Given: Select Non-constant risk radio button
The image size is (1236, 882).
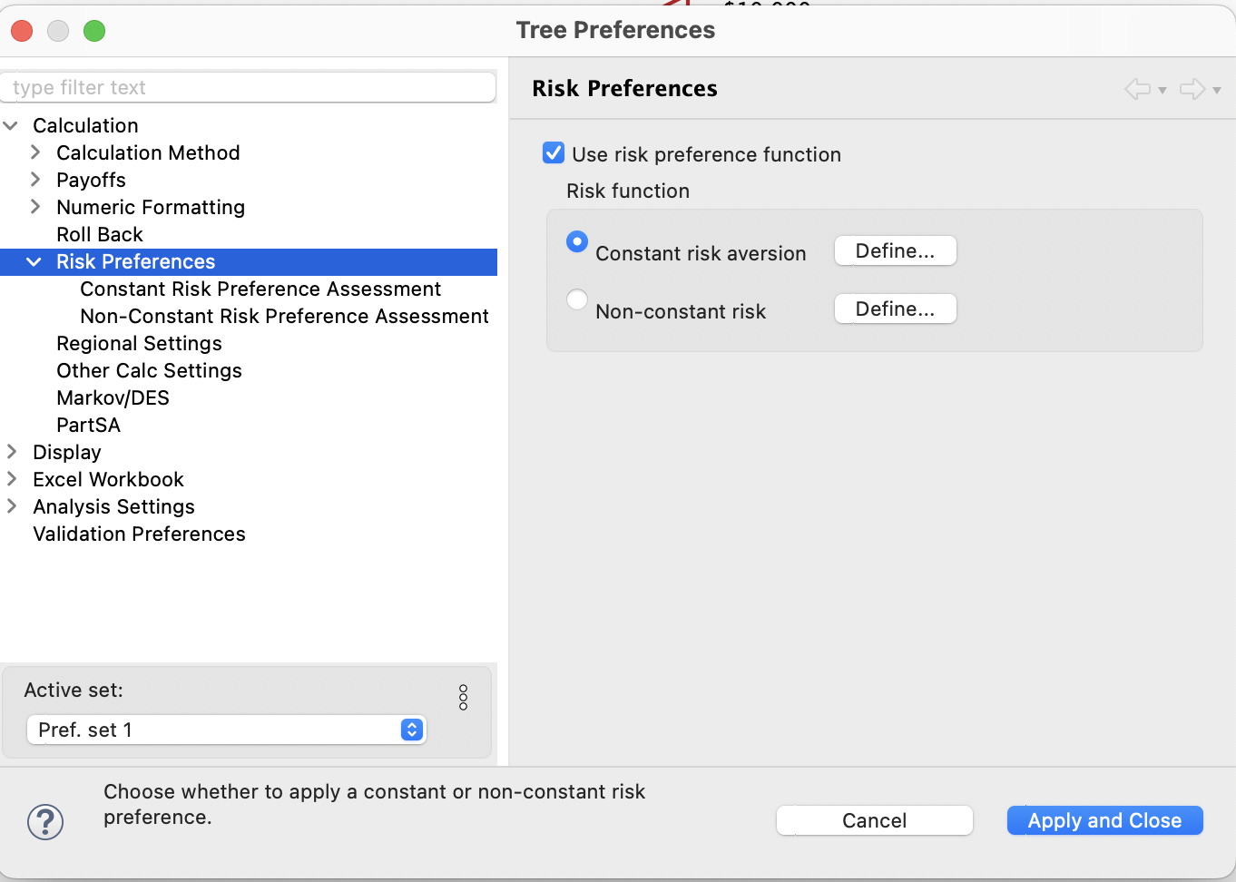Looking at the screenshot, I should tap(577, 299).
